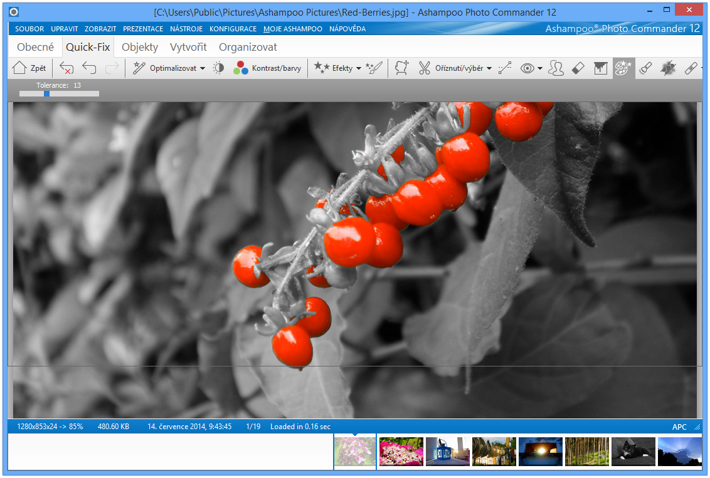Open the blue sky sunrays thumbnail
The width and height of the screenshot is (710, 478).
coord(680,451)
